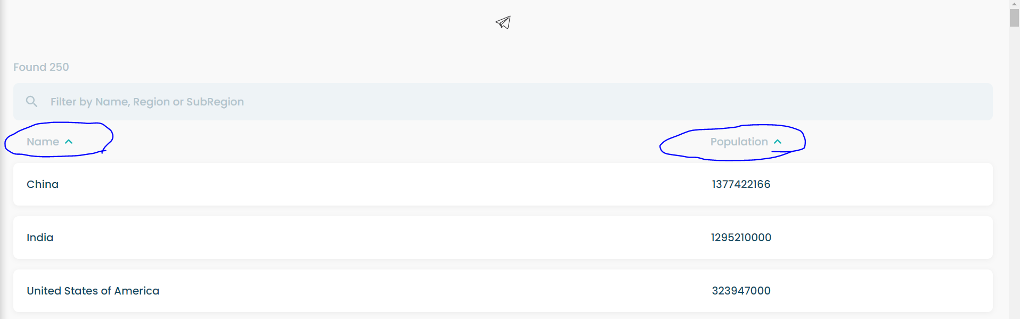Click the magnifier search icon

32,101
